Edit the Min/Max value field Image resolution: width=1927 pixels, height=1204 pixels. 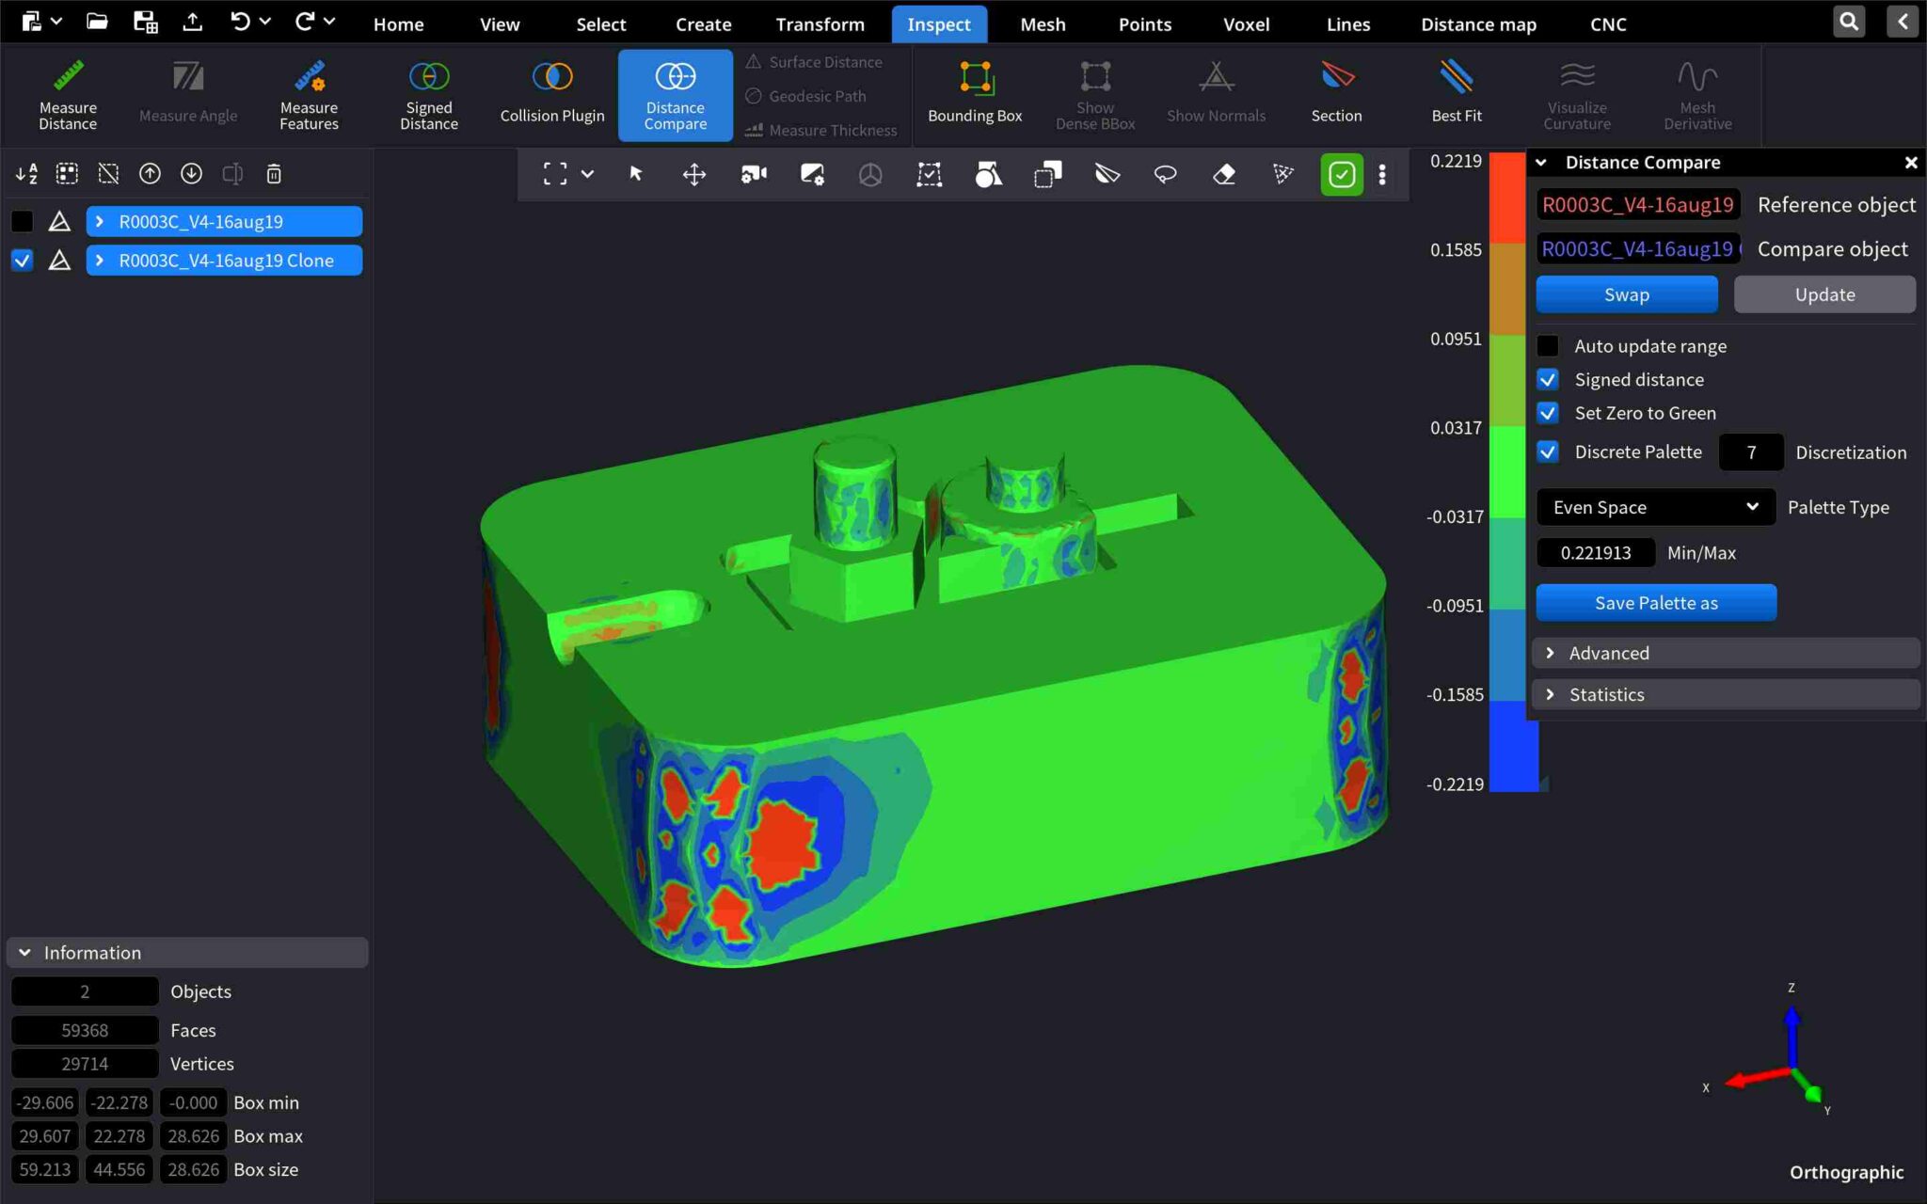point(1595,552)
